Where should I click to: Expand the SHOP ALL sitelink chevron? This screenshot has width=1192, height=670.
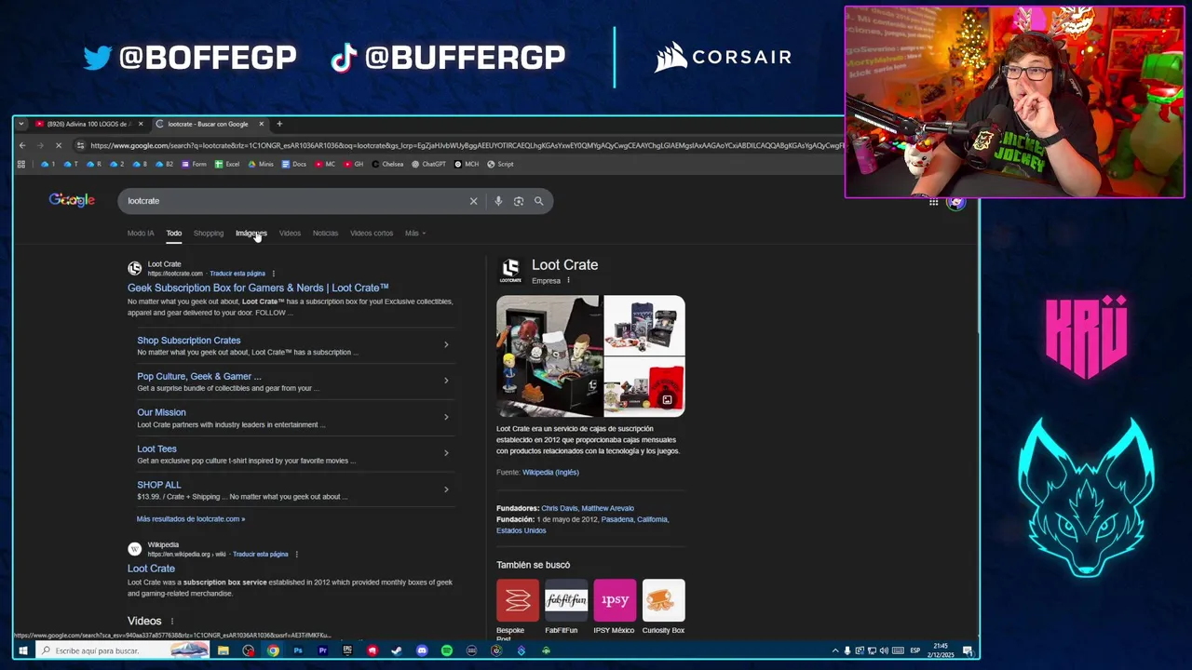446,489
